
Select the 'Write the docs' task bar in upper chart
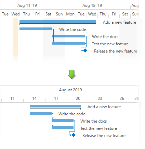(69, 36)
